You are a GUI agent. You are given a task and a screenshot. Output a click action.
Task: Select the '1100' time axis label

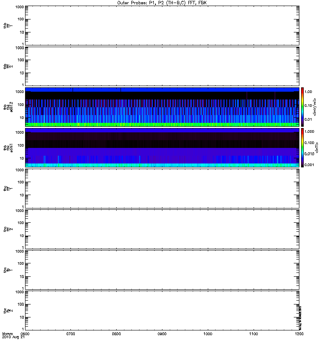pyautogui.click(x=254, y=334)
